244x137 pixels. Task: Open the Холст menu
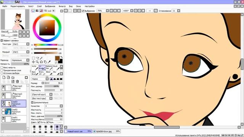(x=31, y=6)
